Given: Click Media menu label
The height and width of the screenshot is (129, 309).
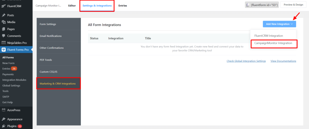Looking at the screenshot, I should point(11,22).
